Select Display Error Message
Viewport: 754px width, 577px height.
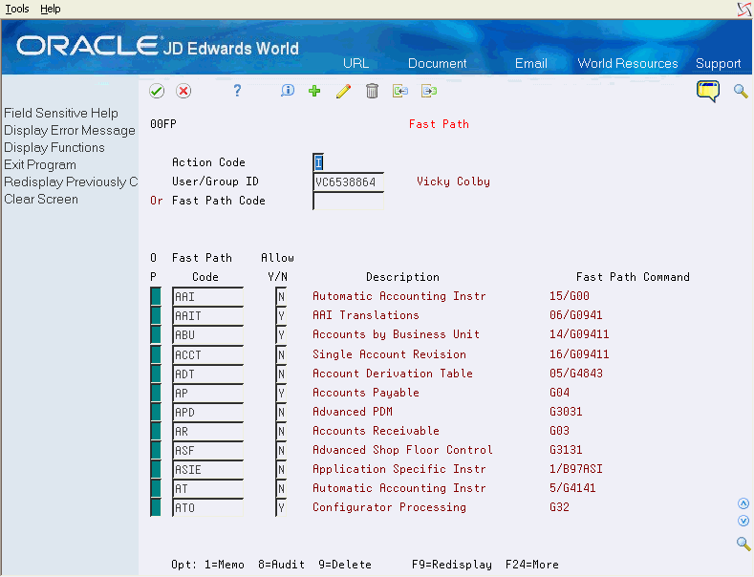70,130
